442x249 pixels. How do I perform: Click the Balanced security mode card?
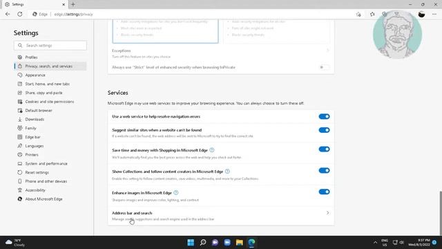[x=166, y=31]
